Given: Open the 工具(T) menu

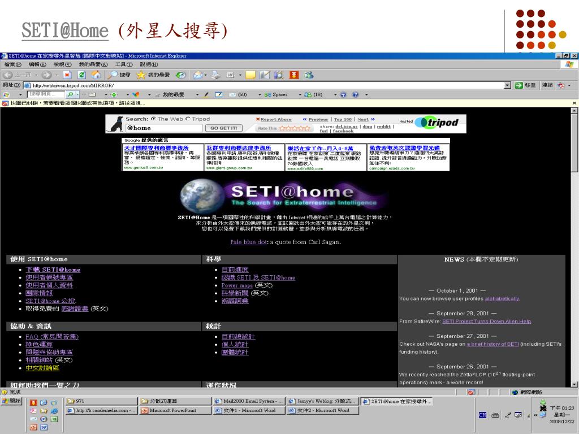Looking at the screenshot, I should (x=124, y=64).
